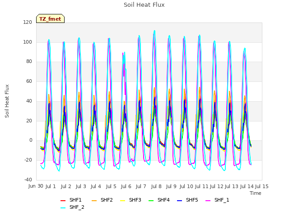Click the red SHF1 legend swatch
Image resolution: width=289 pixels, height=216 pixels.
[63, 200]
